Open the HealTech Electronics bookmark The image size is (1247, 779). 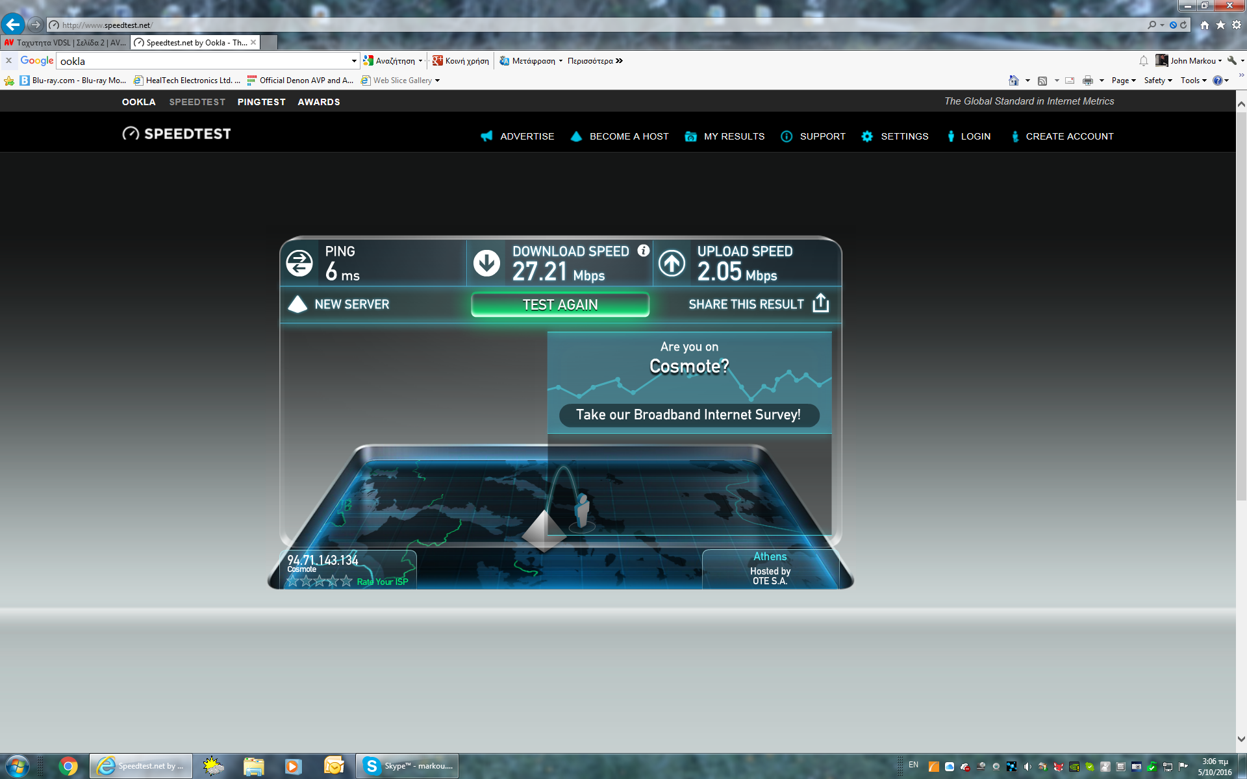(x=187, y=80)
